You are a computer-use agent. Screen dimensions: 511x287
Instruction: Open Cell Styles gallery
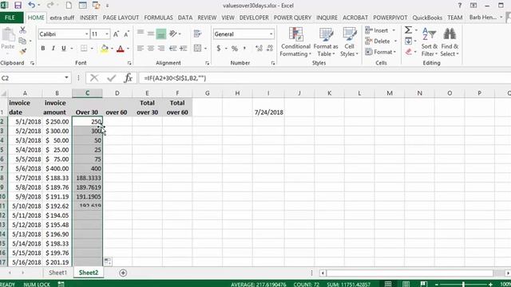[349, 42]
